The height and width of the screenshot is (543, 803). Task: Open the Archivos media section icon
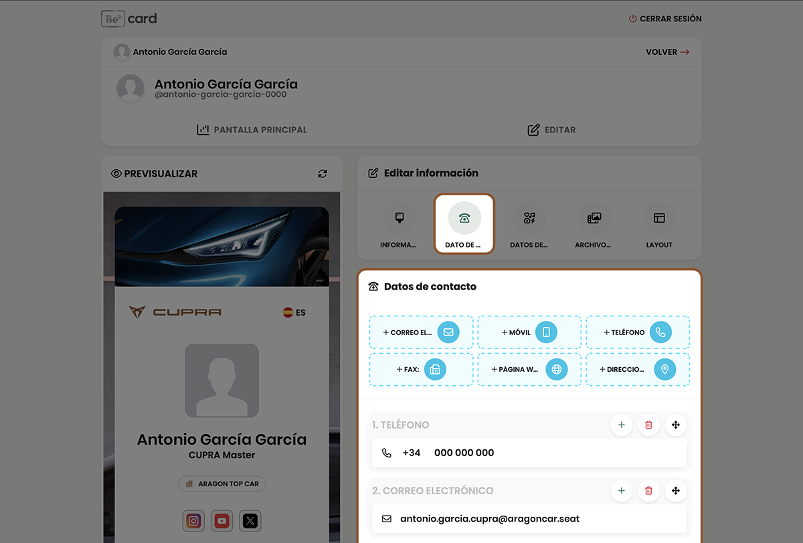[594, 219]
